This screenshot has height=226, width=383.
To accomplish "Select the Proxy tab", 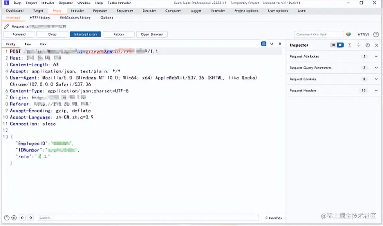I will pos(57,11).
